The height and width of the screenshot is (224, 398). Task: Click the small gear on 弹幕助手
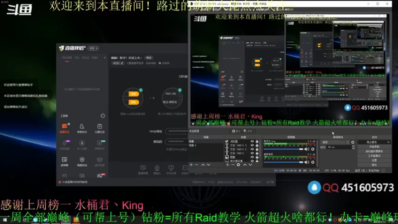pyautogui.click(x=69, y=124)
